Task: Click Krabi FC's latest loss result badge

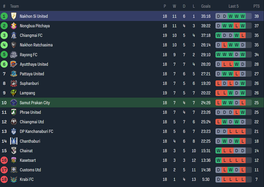Action: tap(243, 180)
